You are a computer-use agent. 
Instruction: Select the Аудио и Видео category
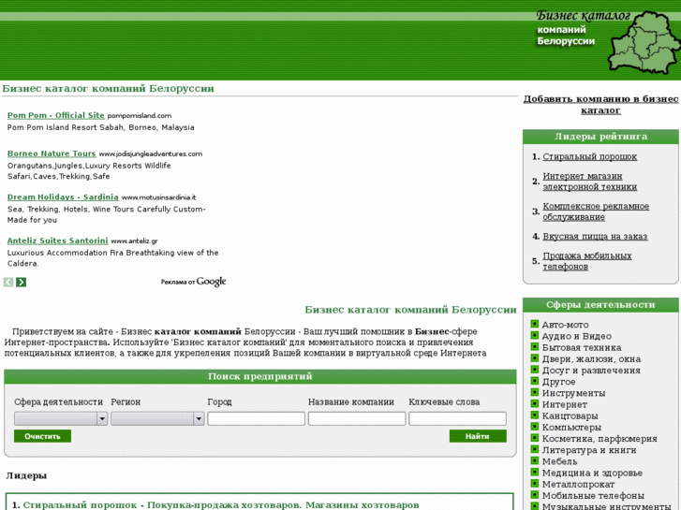pos(577,336)
